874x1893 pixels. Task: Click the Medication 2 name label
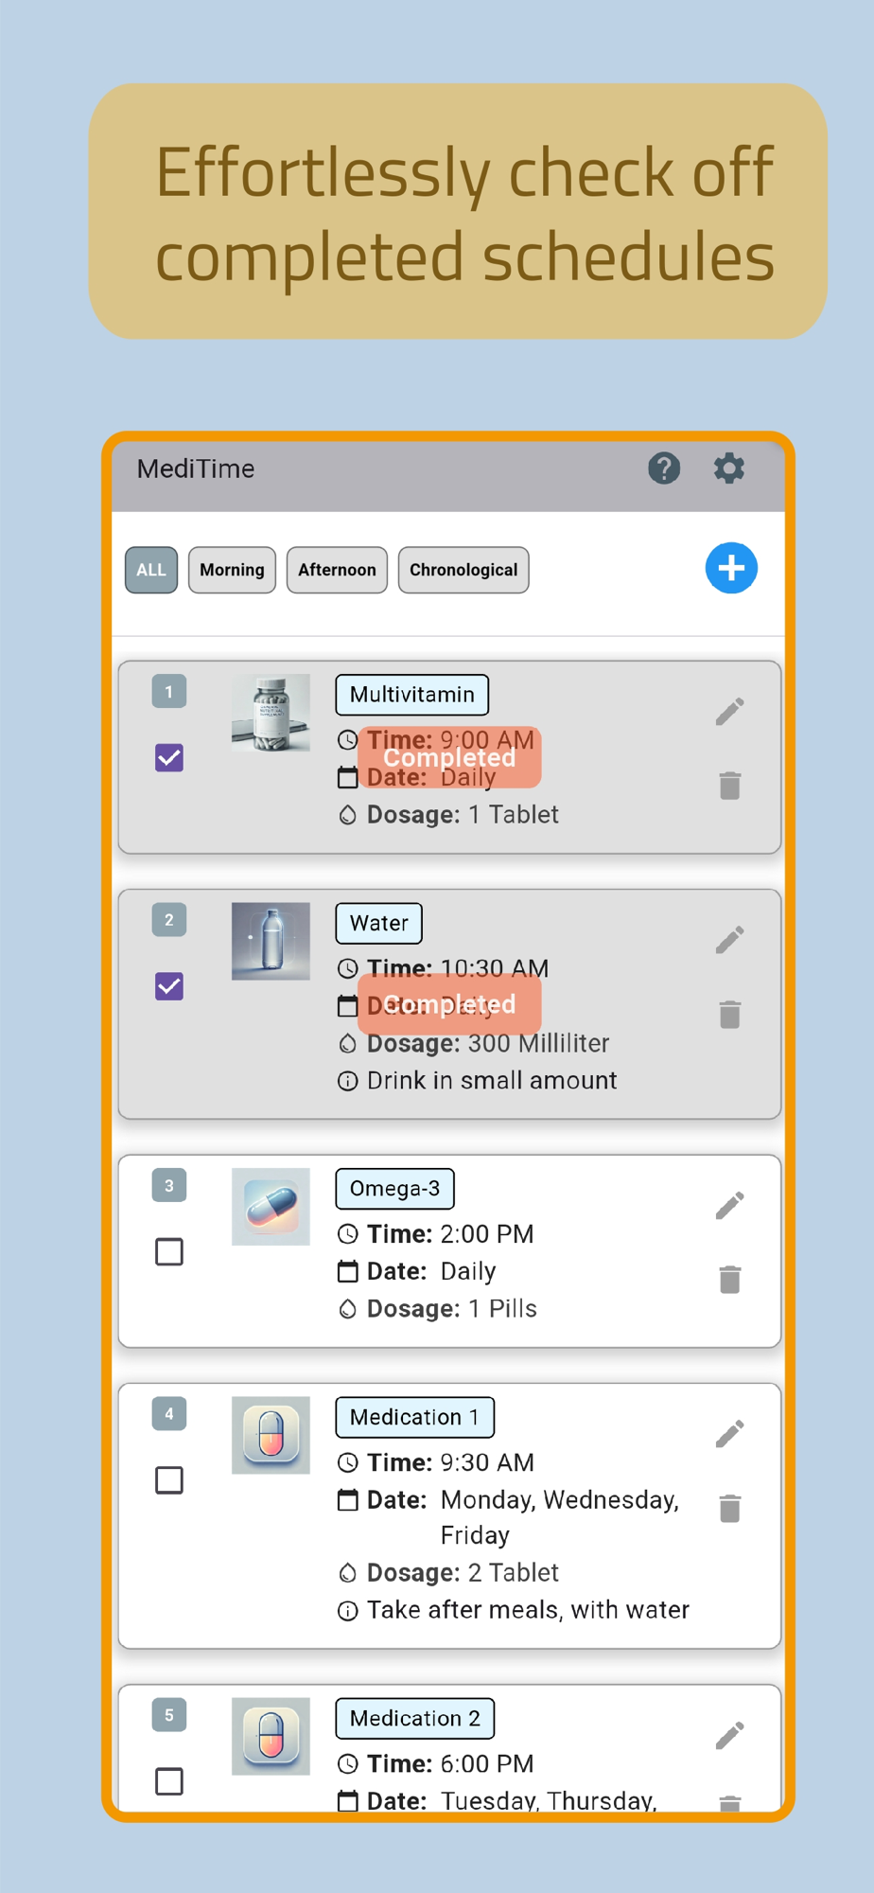[x=415, y=1718]
